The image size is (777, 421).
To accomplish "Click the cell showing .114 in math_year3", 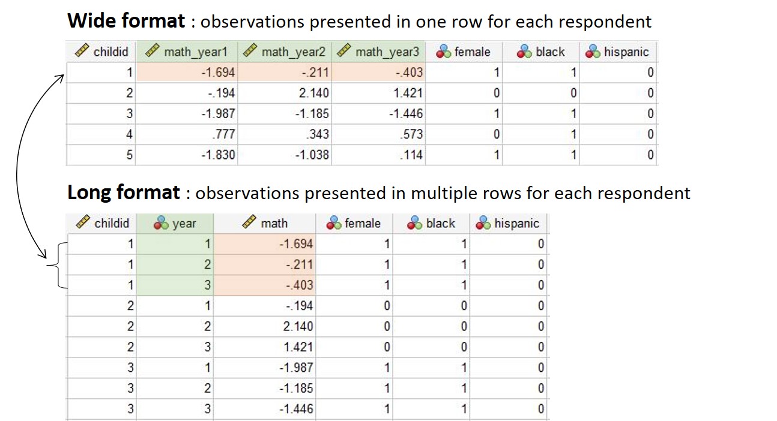I will [x=378, y=155].
